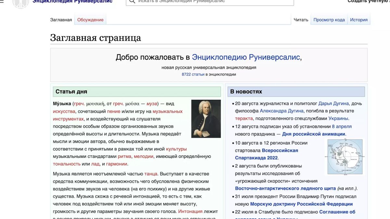Follow the ритма link
The image size is (390, 219).
tap(124, 156)
